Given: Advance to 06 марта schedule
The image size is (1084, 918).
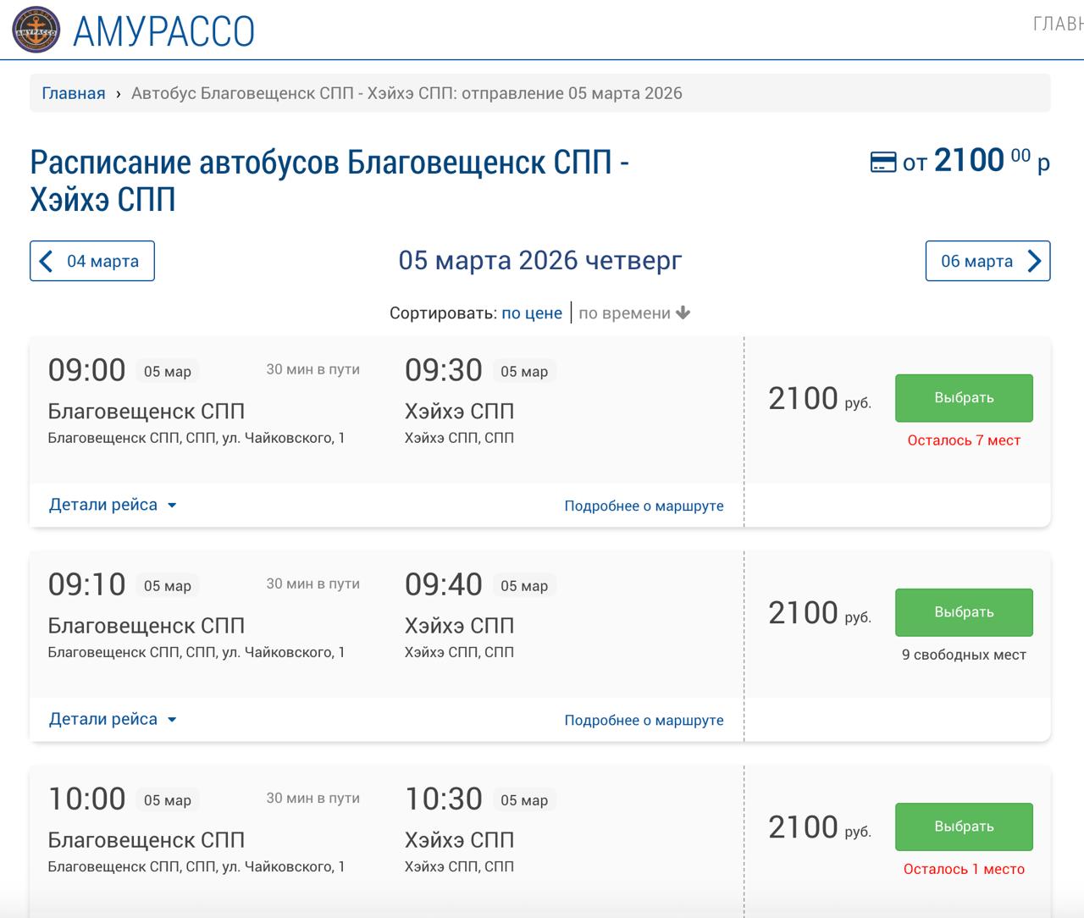Looking at the screenshot, I should coord(987,261).
